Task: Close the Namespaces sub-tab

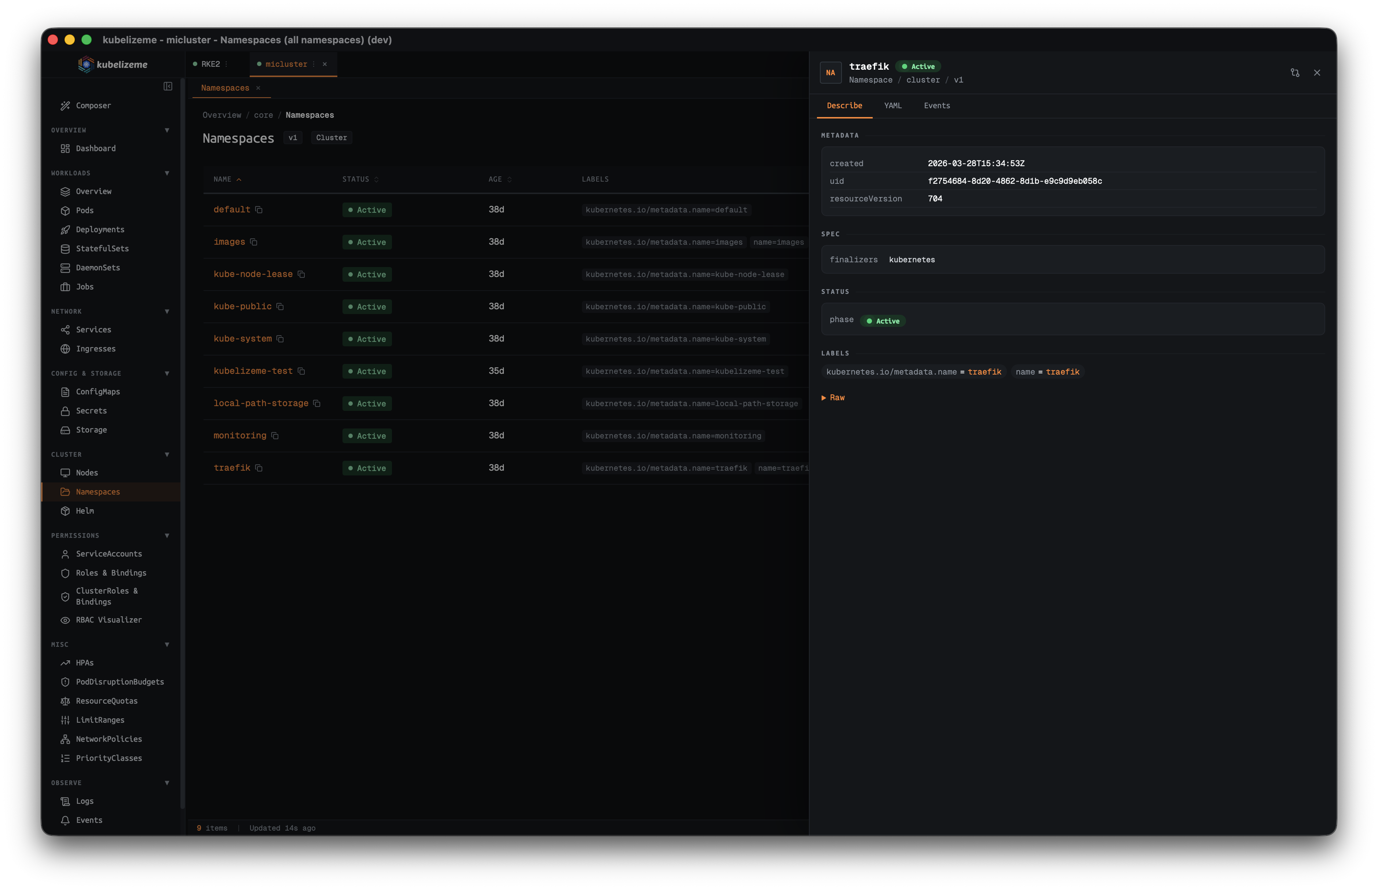Action: coord(258,88)
